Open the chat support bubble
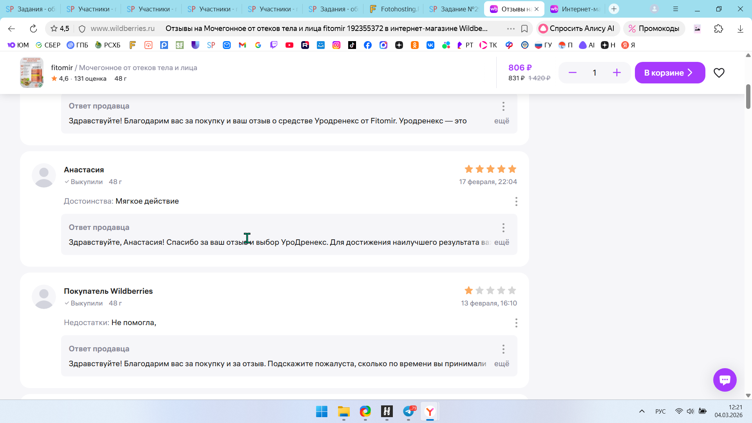752x423 pixels. tap(725, 380)
